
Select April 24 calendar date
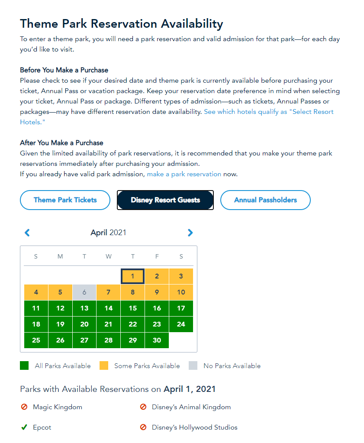pyautogui.click(x=181, y=324)
